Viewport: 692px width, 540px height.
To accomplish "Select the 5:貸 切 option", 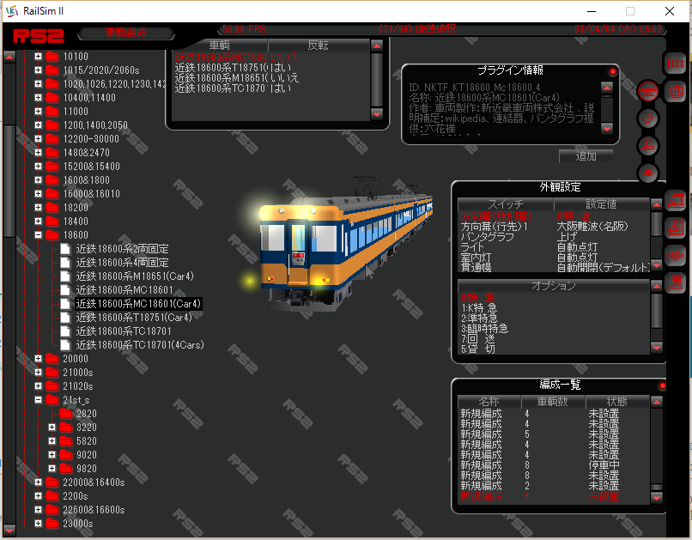I will (478, 349).
